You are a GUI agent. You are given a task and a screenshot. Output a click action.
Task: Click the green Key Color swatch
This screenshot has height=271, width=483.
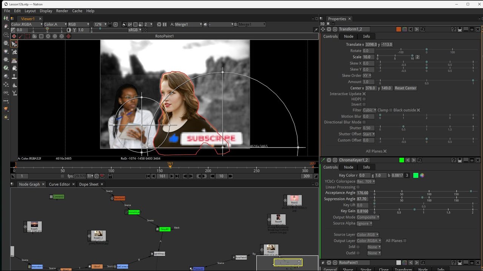pyautogui.click(x=416, y=175)
